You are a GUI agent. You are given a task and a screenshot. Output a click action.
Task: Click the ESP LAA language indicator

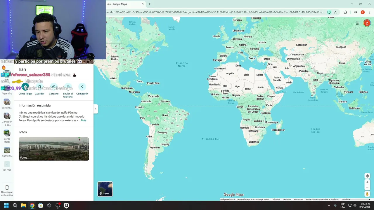pyautogui.click(x=342, y=205)
